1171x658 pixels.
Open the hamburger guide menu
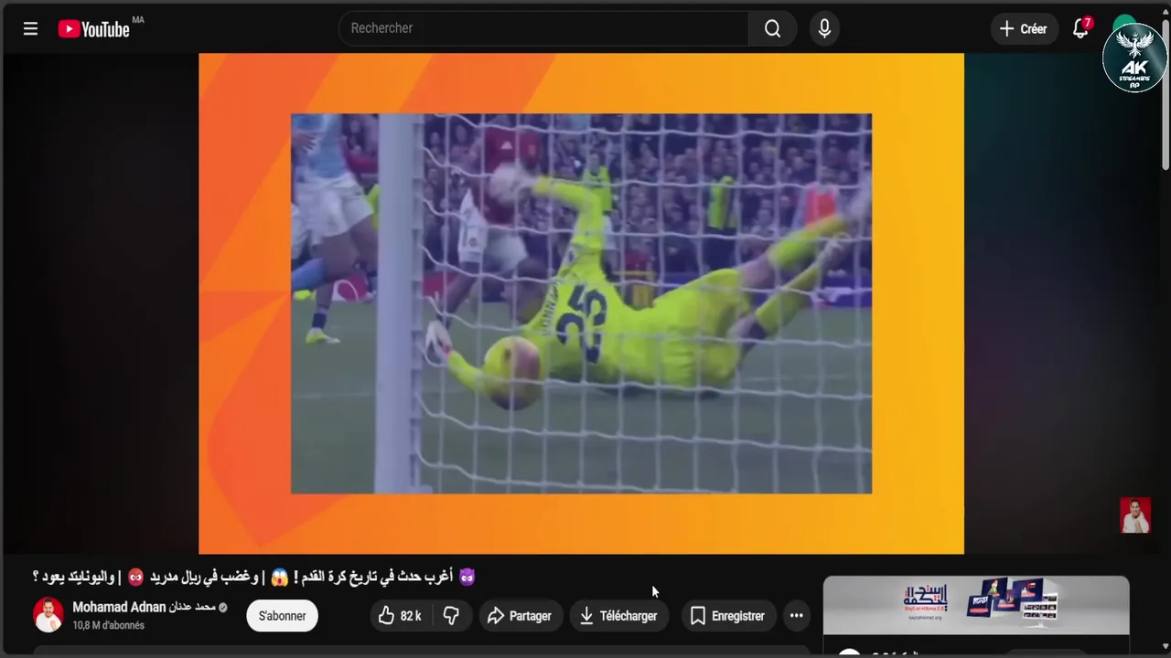[30, 28]
